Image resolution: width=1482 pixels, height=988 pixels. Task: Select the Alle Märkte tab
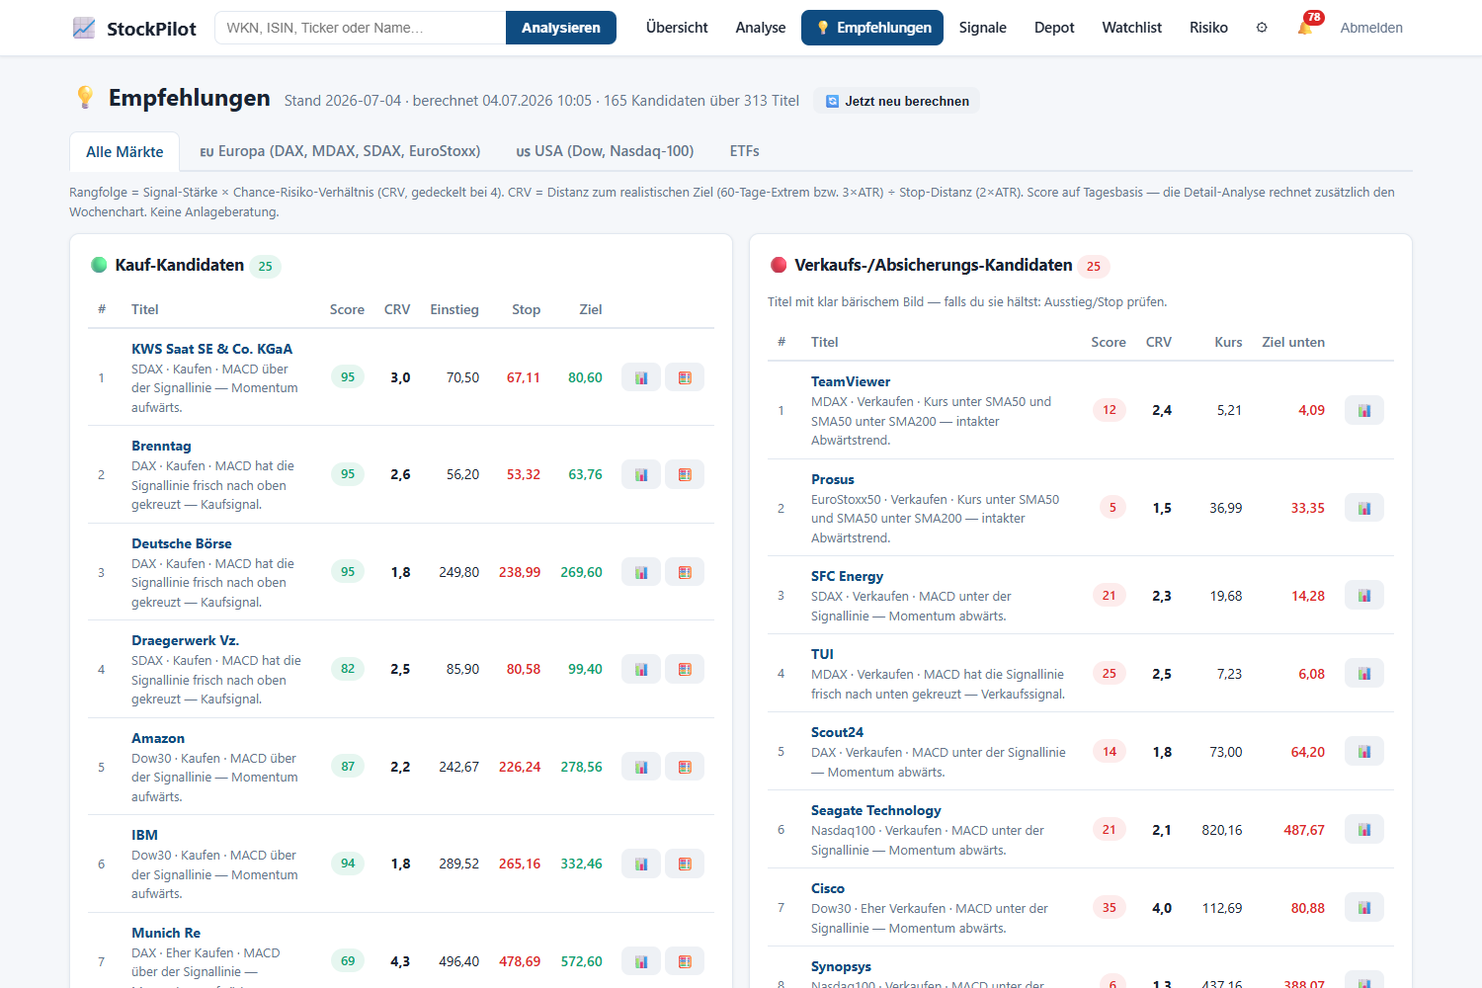pos(124,151)
